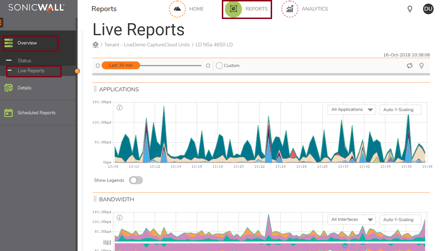Click the Bandwidth chart info icon

click(120, 217)
